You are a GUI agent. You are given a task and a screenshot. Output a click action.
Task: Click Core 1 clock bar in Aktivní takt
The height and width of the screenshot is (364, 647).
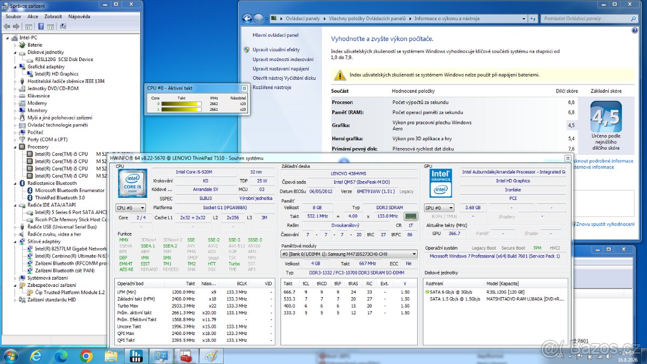[x=182, y=109]
